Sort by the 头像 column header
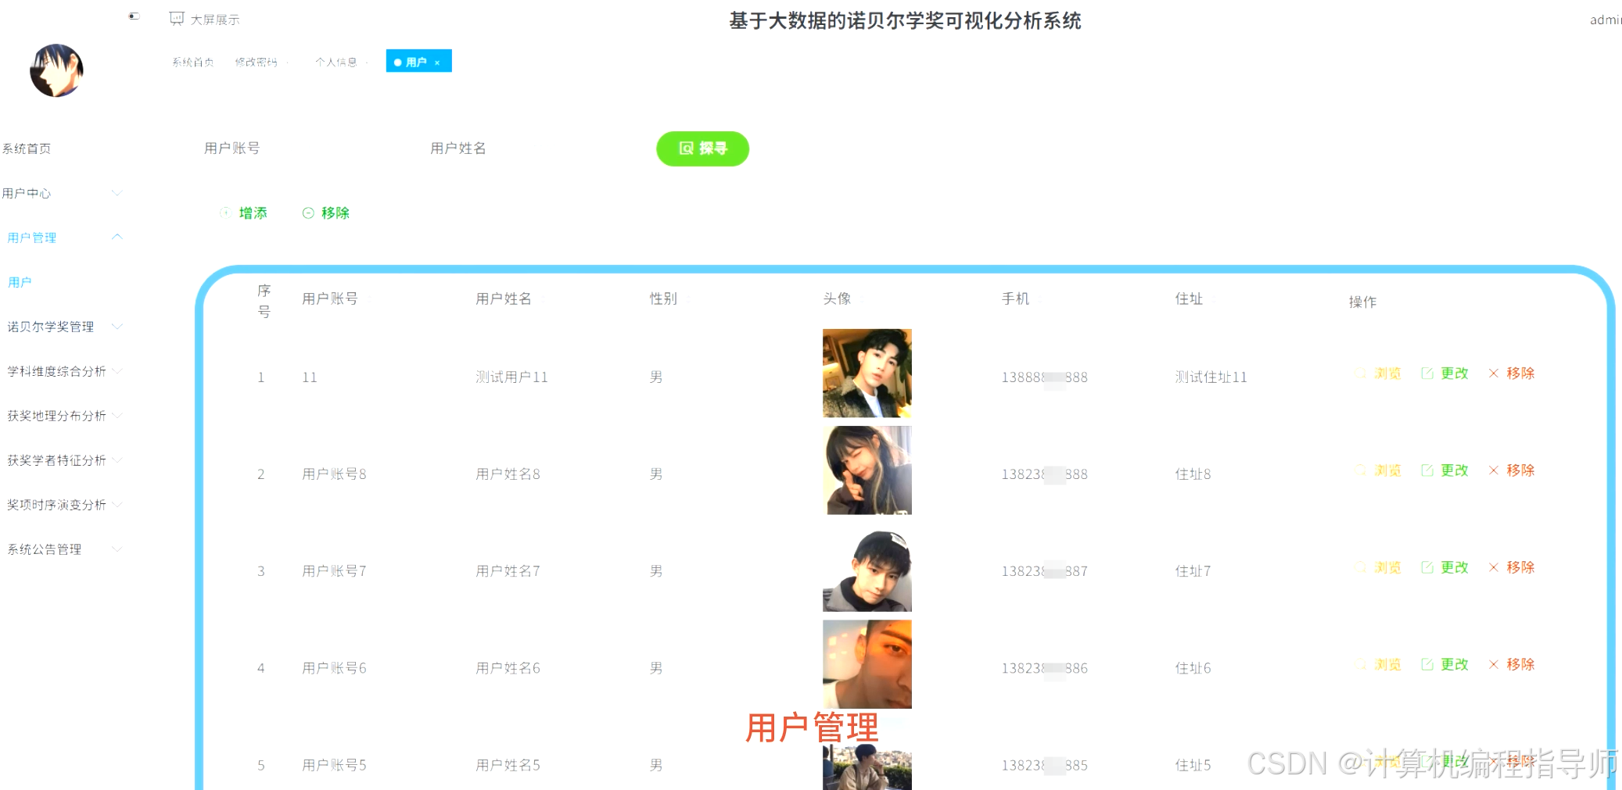The image size is (1622, 790). 837,298
